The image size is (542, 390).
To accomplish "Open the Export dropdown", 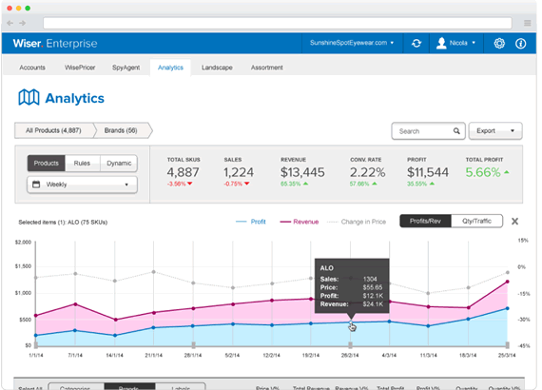I will coord(495,131).
